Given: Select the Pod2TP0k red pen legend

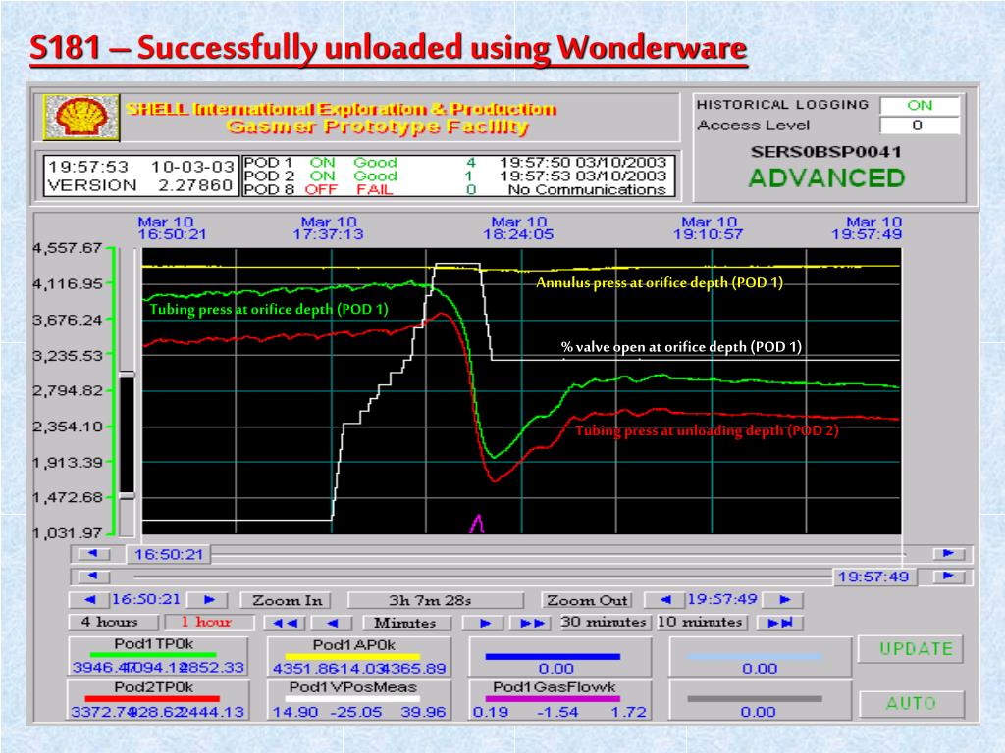Looking at the screenshot, I should pos(158,699).
